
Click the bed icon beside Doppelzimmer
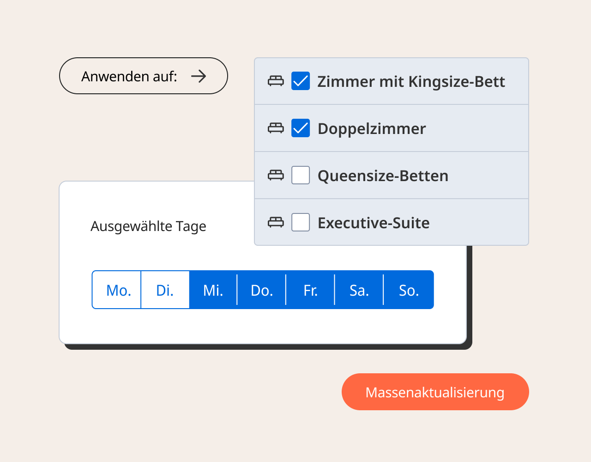(276, 128)
